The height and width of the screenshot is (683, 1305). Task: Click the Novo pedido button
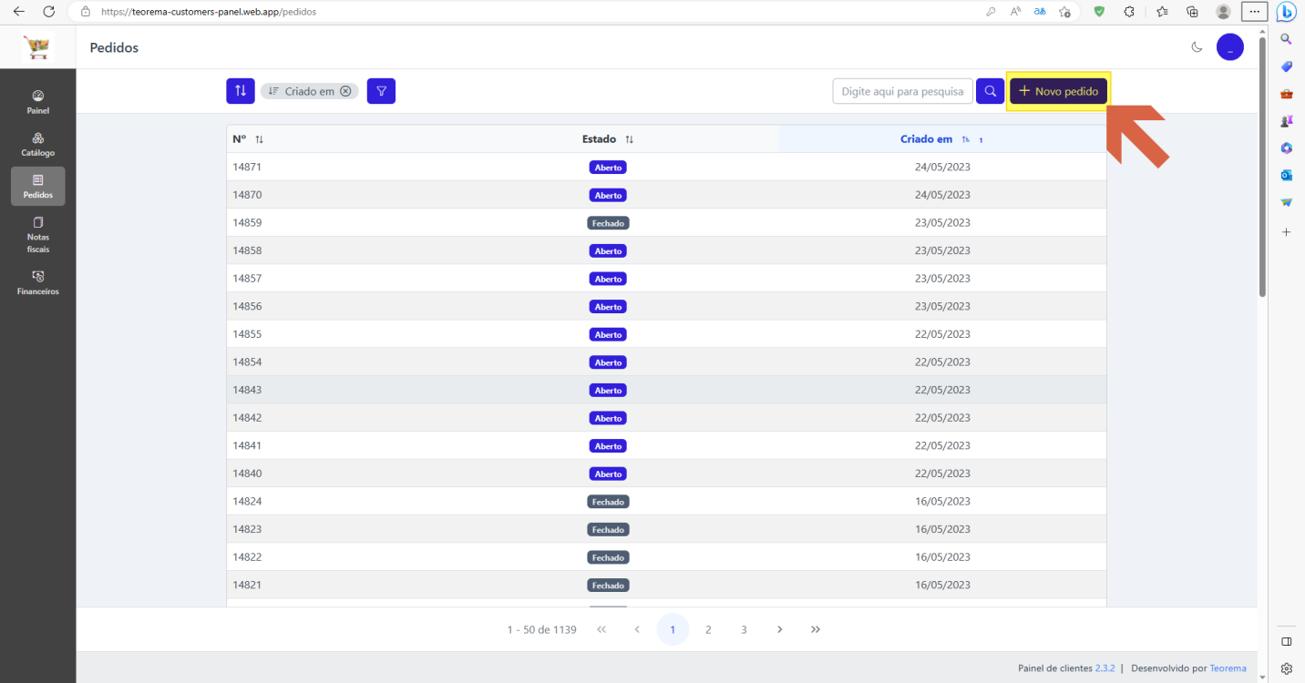1058,91
